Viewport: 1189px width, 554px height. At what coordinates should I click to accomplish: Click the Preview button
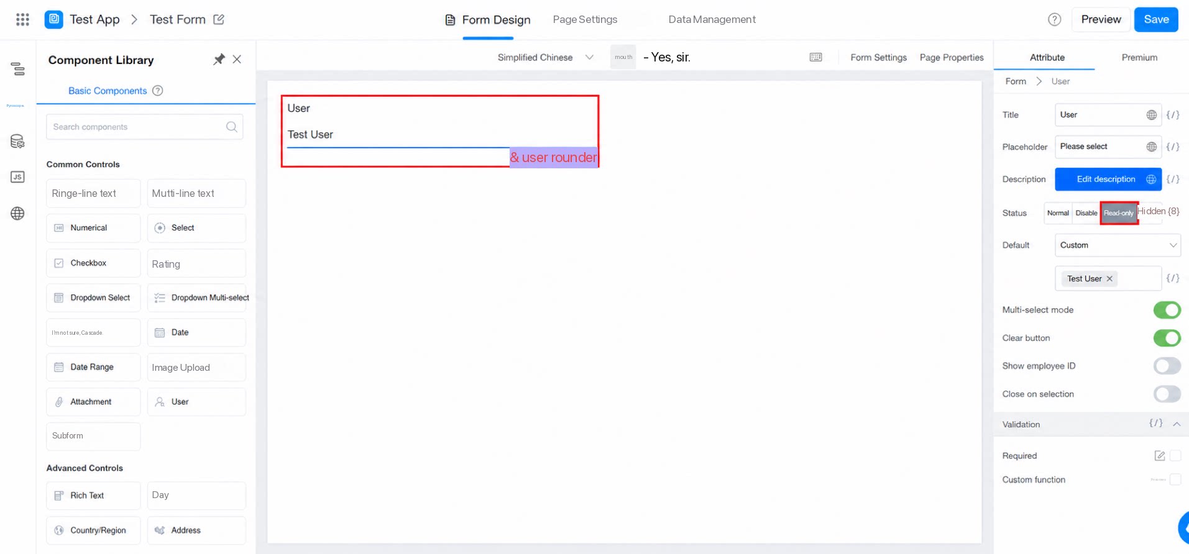click(1101, 19)
